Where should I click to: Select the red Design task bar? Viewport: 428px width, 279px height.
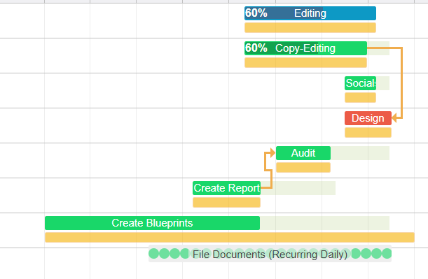tap(368, 118)
